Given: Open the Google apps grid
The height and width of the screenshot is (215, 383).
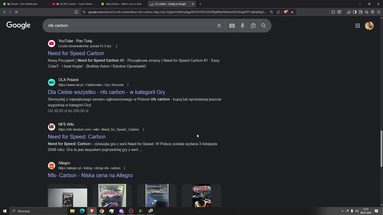Looking at the screenshot, I should [358, 26].
